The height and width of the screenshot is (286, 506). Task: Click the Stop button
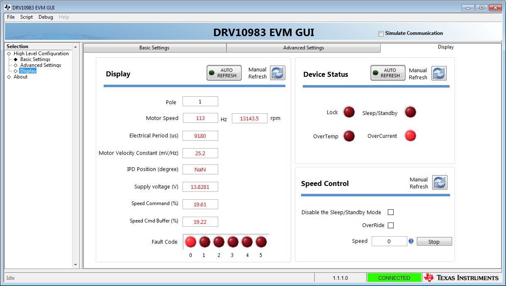tap(434, 242)
